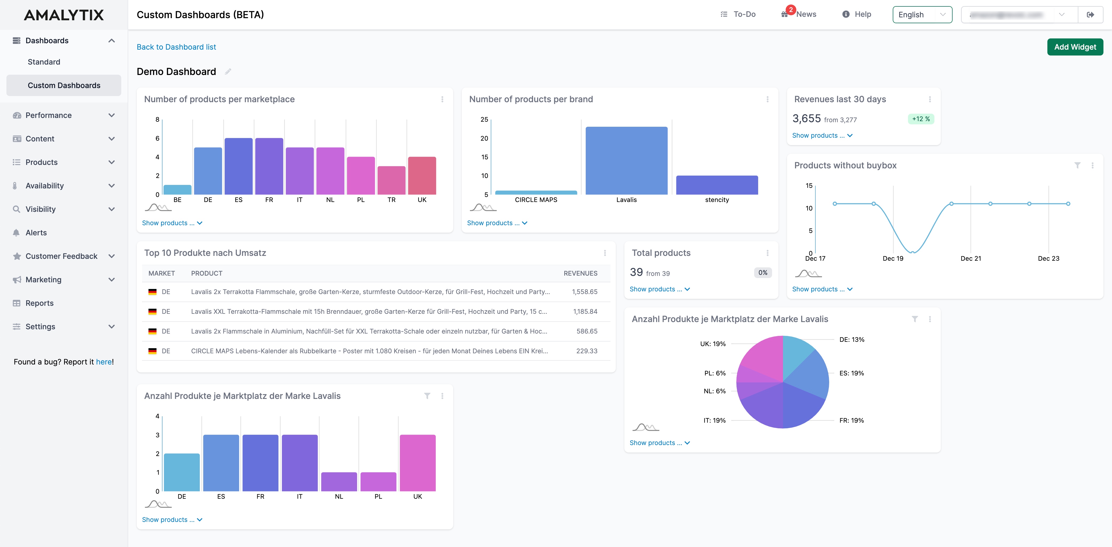1112x547 pixels.
Task: Show products under Total products widget
Action: [660, 289]
